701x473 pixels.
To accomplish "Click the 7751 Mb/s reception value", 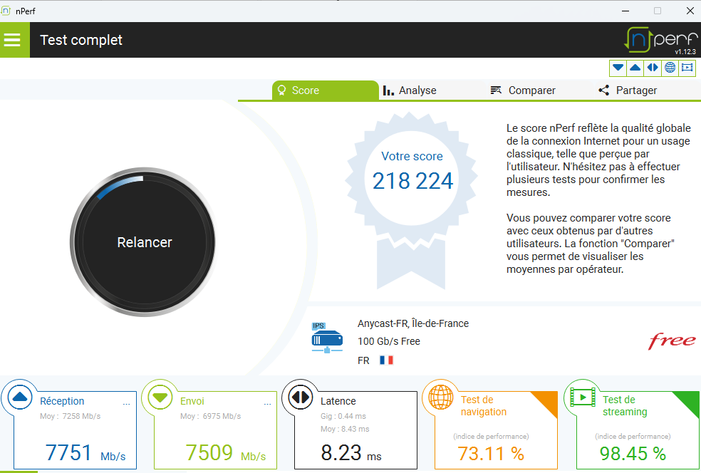I will 85,453.
